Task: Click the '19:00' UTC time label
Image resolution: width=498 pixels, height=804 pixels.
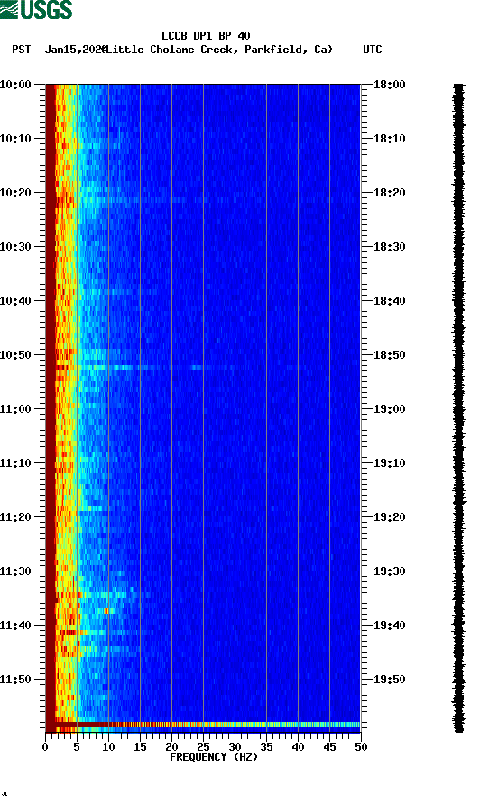Action: click(390, 408)
